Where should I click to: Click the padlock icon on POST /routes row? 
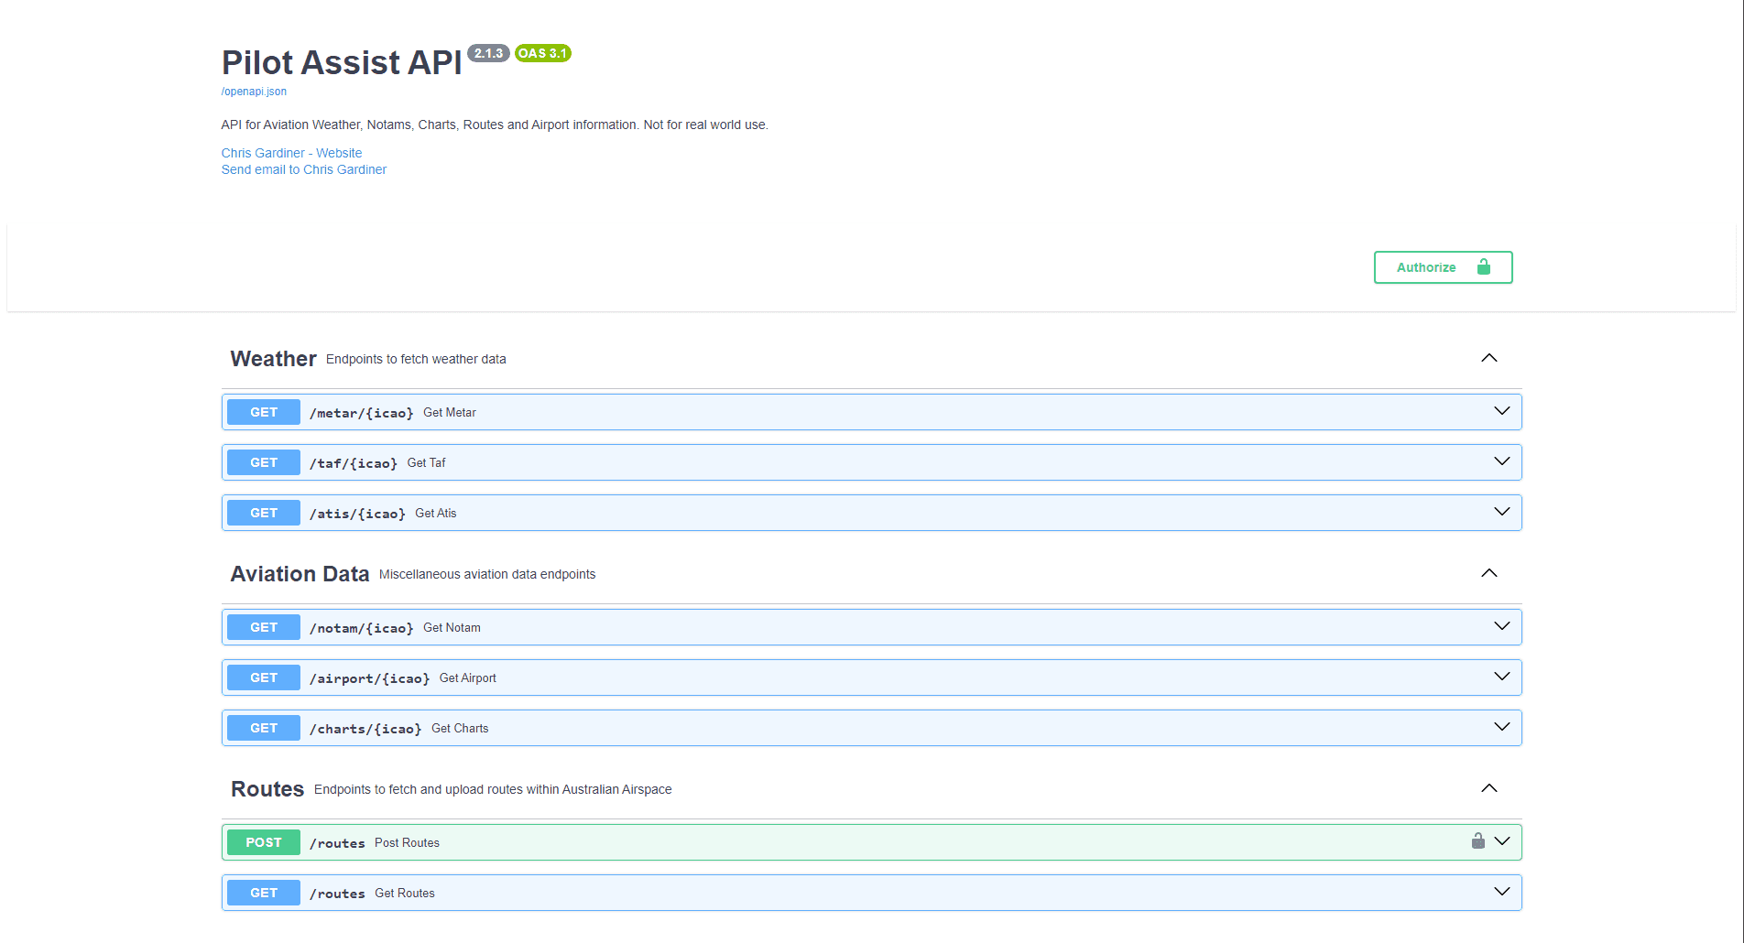click(1478, 840)
